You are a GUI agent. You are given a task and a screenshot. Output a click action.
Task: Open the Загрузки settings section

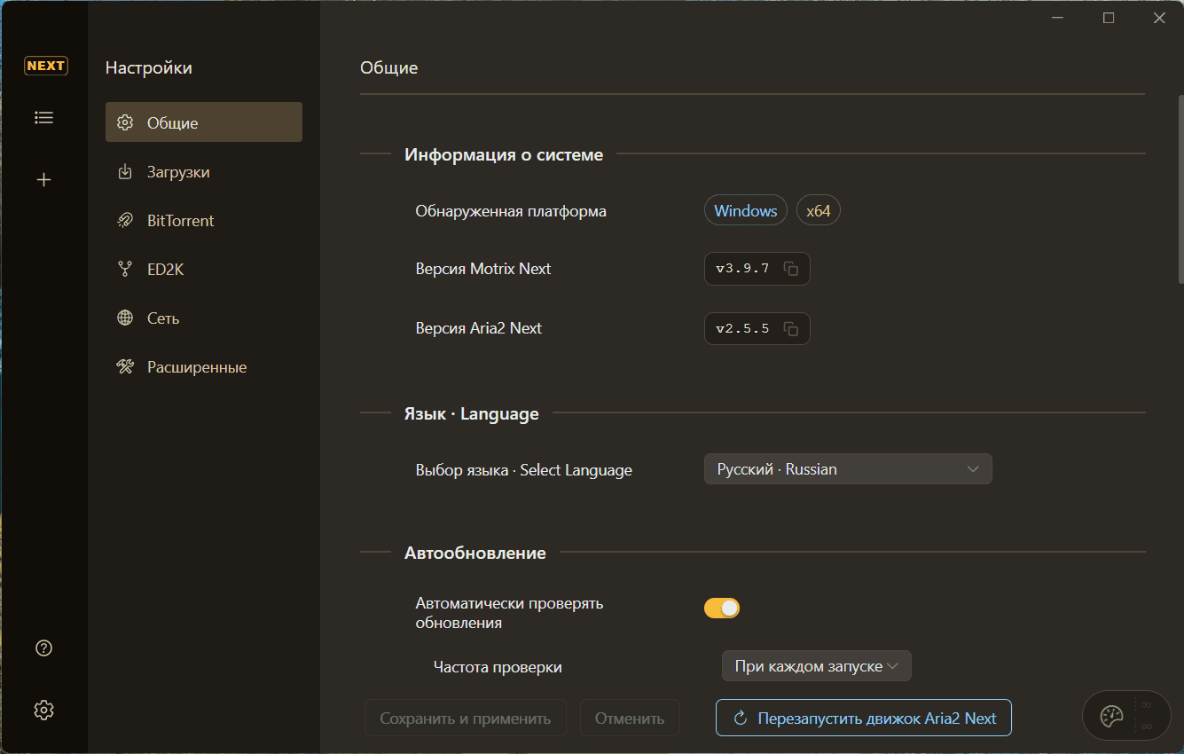coord(204,172)
